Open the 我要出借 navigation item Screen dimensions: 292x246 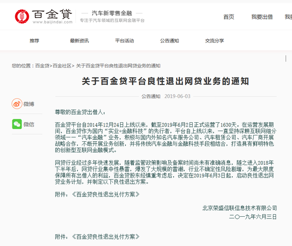[x=262, y=17]
